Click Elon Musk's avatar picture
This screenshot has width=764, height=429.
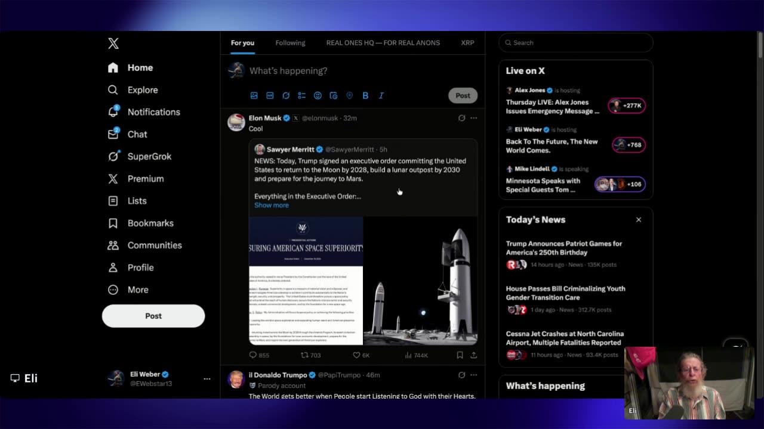pos(236,122)
